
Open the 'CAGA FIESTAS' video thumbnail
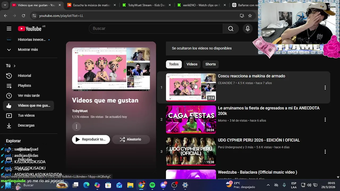[191, 119]
